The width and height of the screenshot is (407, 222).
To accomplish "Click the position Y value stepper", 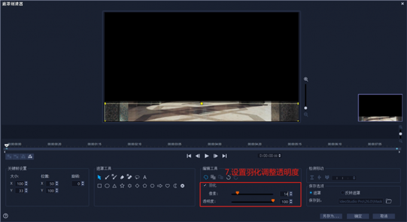I will tap(57, 190).
